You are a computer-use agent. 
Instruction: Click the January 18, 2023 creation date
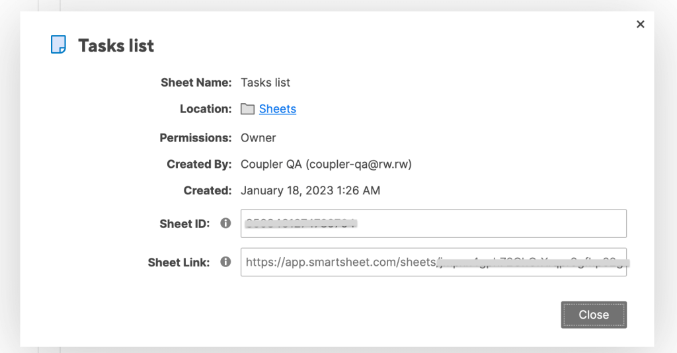click(x=310, y=190)
